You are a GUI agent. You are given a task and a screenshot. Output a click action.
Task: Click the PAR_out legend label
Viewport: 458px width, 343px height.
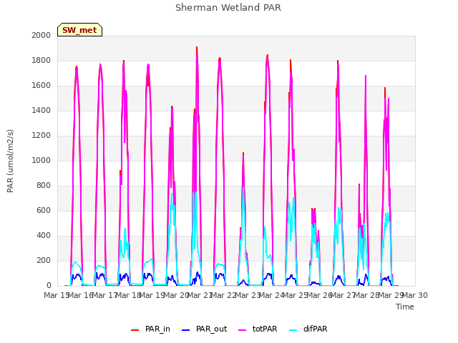pos(212,329)
